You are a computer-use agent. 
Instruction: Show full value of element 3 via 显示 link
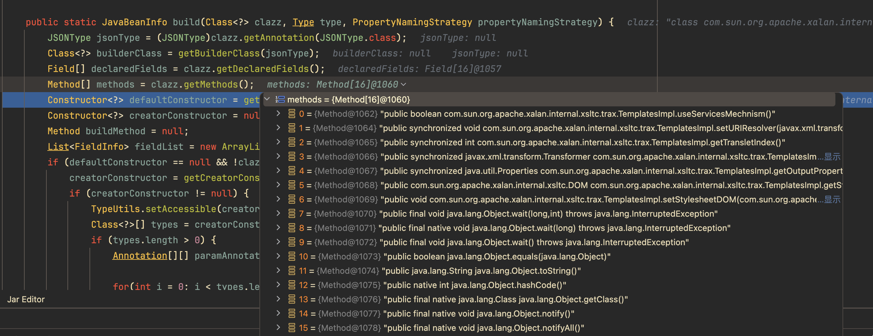coord(832,157)
